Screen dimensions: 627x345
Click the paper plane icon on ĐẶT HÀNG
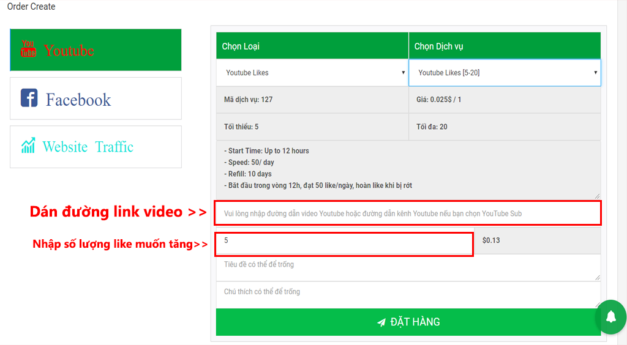click(x=381, y=322)
